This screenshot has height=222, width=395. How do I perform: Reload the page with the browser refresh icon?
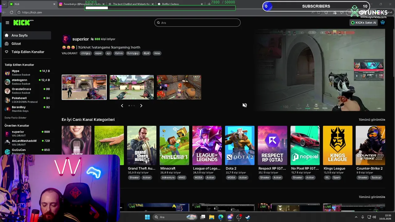tap(11, 12)
